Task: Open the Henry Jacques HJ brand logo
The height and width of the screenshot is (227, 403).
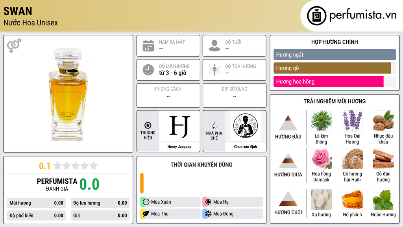Action: click(179, 126)
